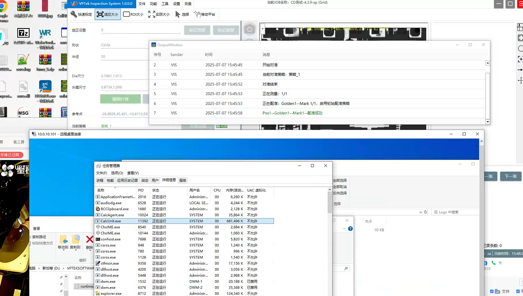Select the crosshair points tool in sidebar
The height and width of the screenshot is (296, 523).
[520, 80]
